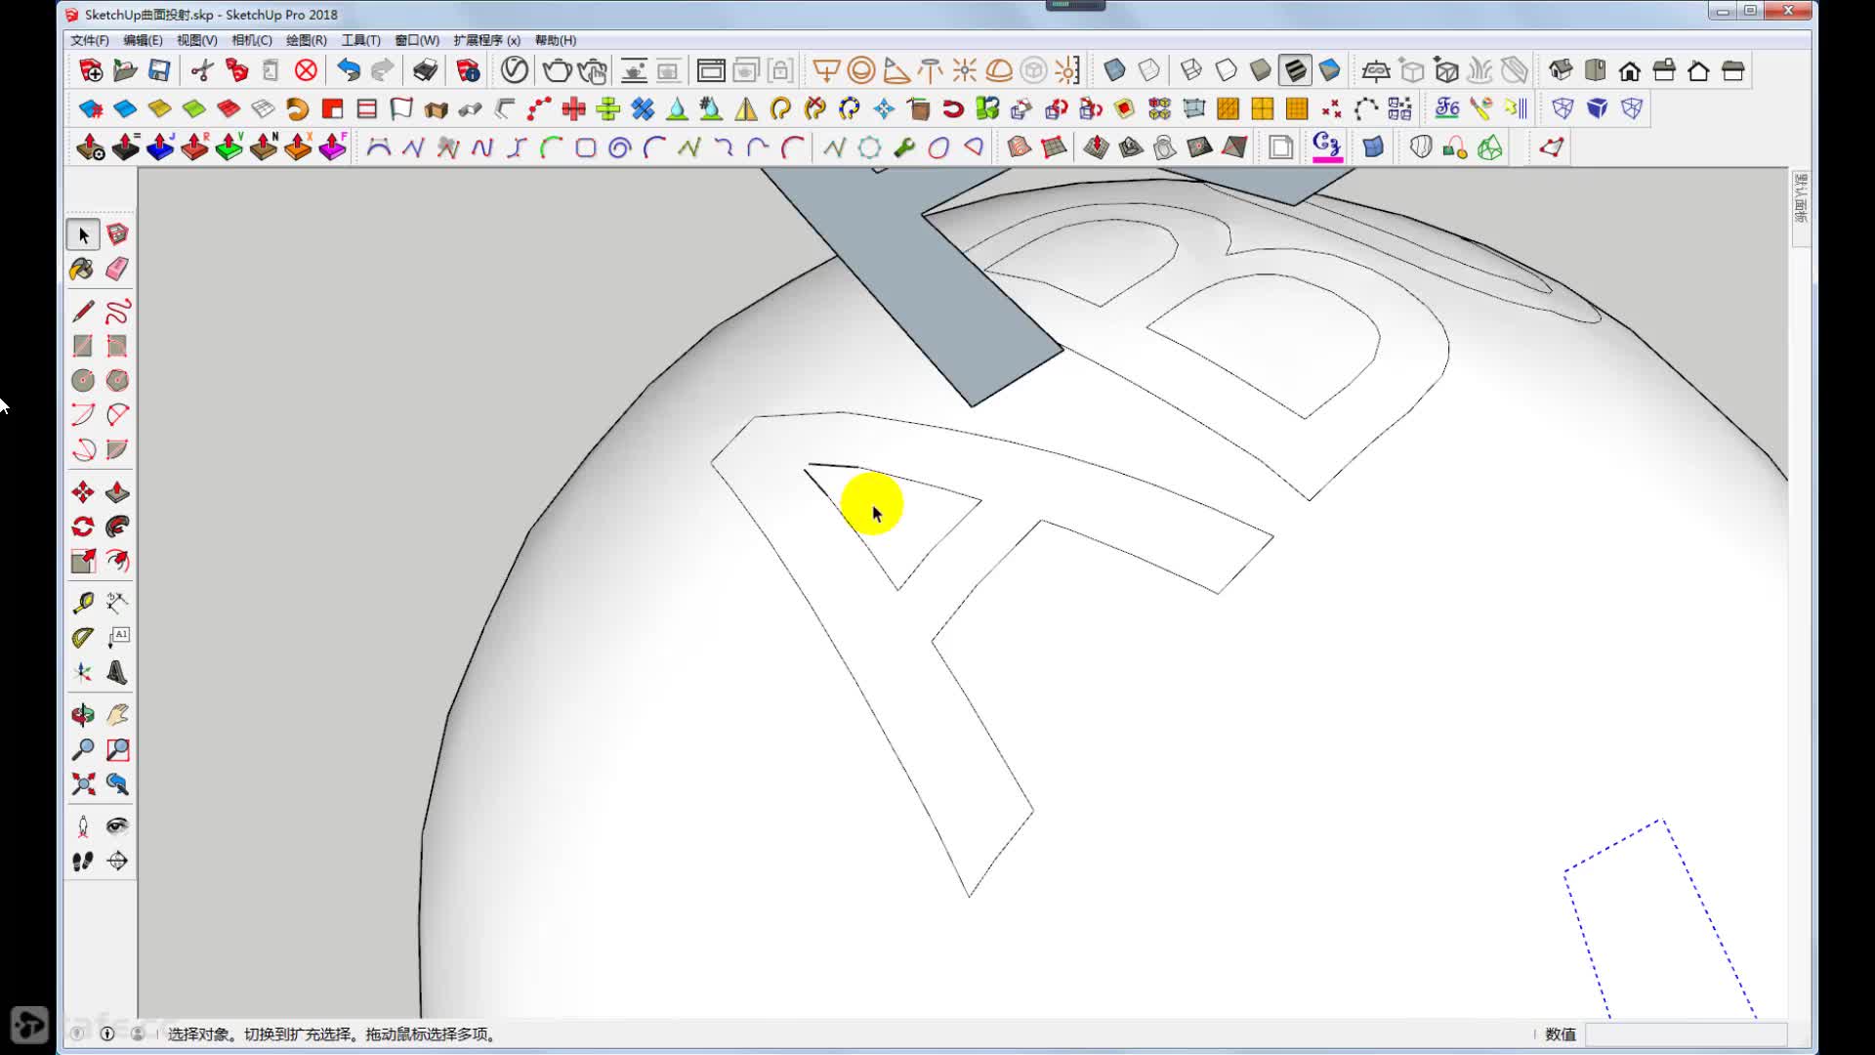This screenshot has width=1875, height=1055.
Task: Click the Fe6 fredo tools icon
Action: click(x=1447, y=108)
